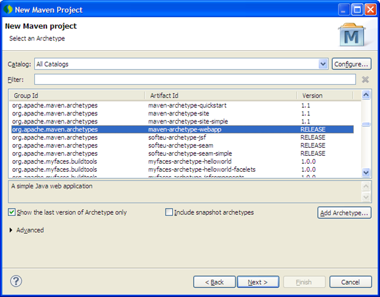
Task: Click archetype list scroll down arrow
Action: 366,172
